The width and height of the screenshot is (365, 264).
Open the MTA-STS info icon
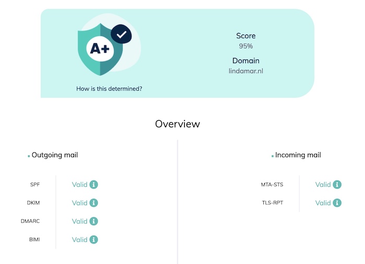337,185
